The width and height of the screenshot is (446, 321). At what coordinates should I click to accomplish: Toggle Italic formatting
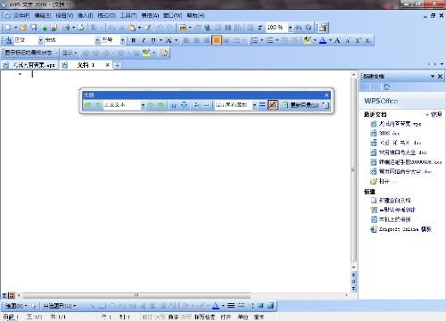(144, 40)
